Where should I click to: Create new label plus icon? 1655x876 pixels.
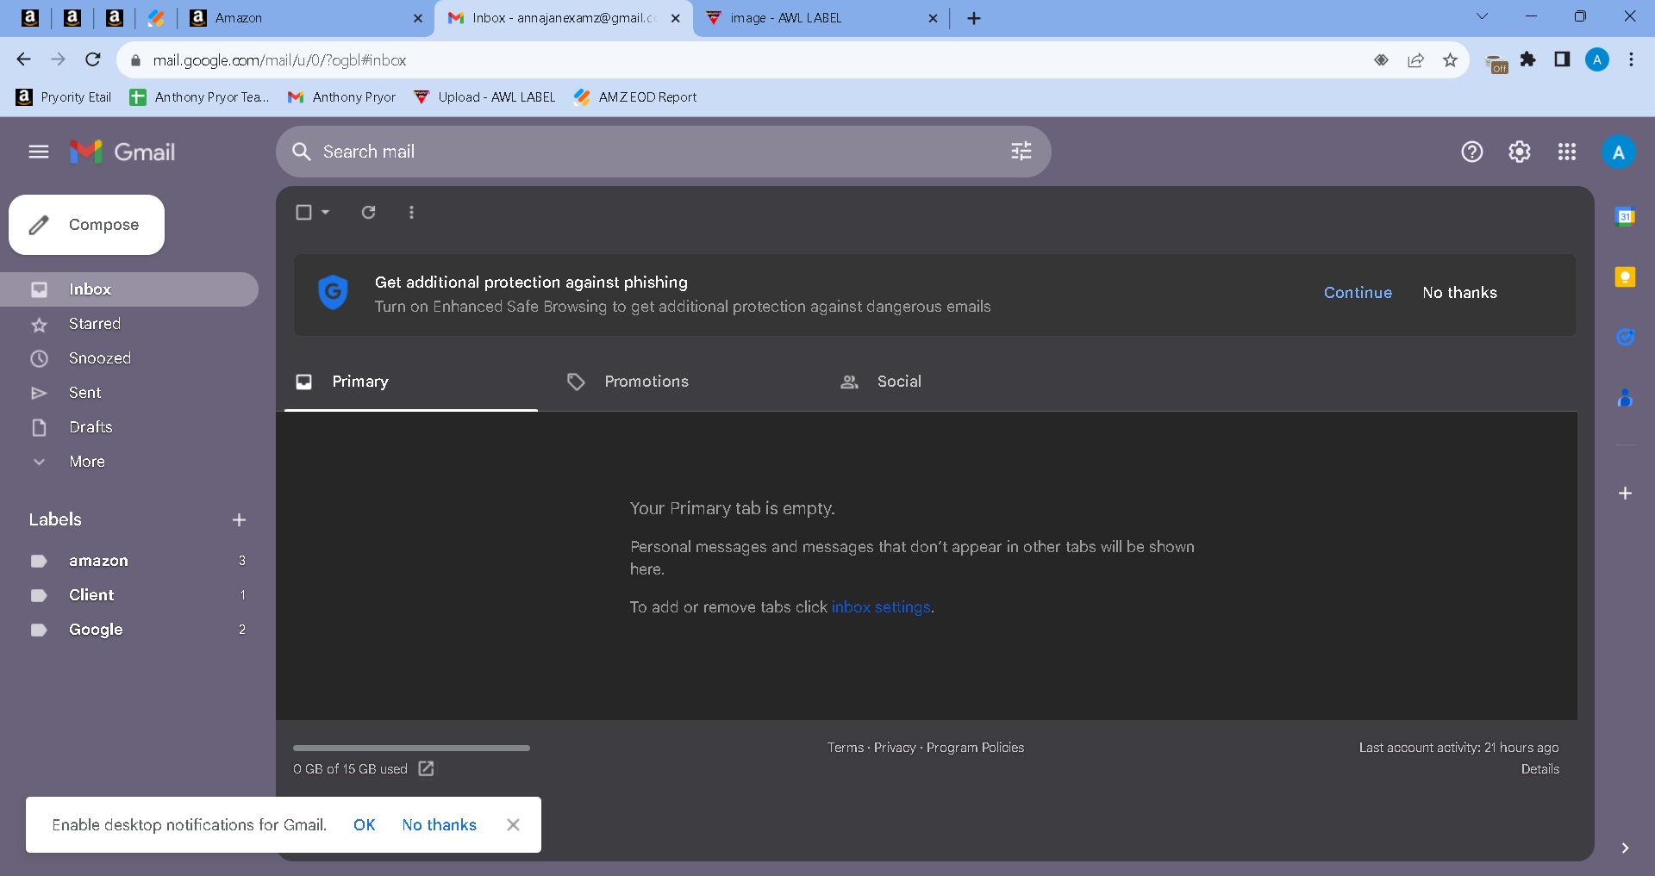239,519
